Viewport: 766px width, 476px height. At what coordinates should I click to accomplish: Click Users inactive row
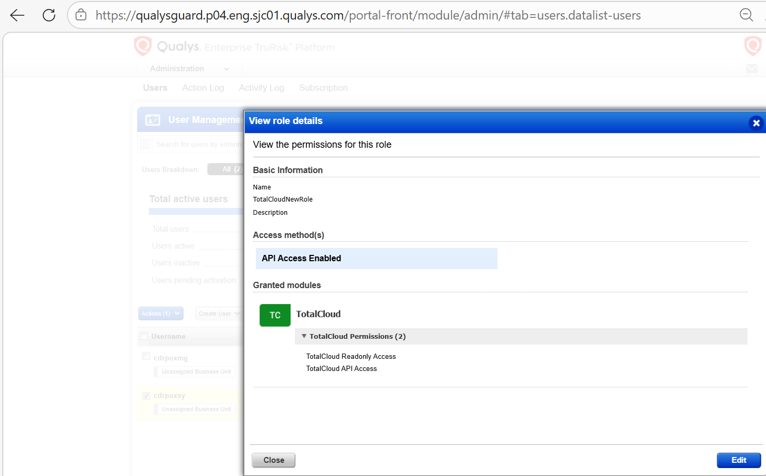tap(176, 263)
